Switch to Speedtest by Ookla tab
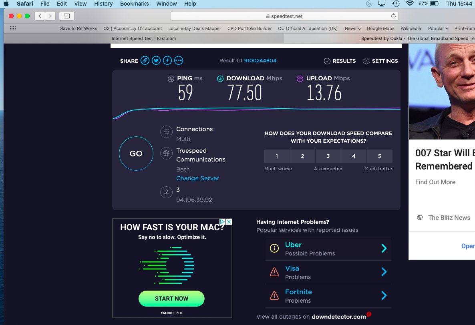 click(x=380, y=38)
